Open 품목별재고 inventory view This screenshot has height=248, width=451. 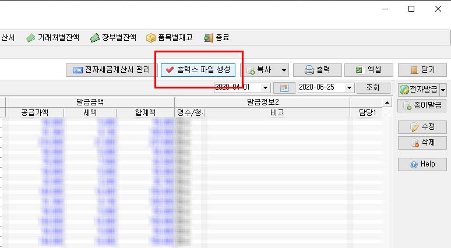170,37
